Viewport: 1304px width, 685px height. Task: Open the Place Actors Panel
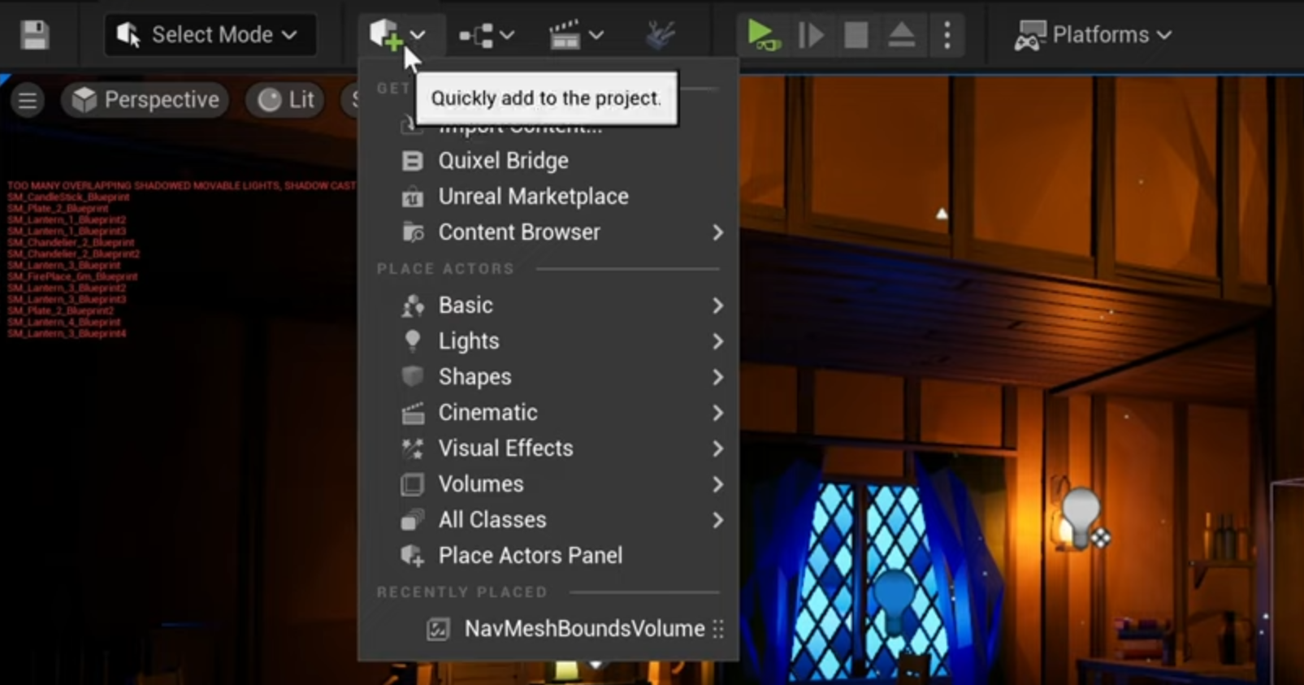pos(548,556)
